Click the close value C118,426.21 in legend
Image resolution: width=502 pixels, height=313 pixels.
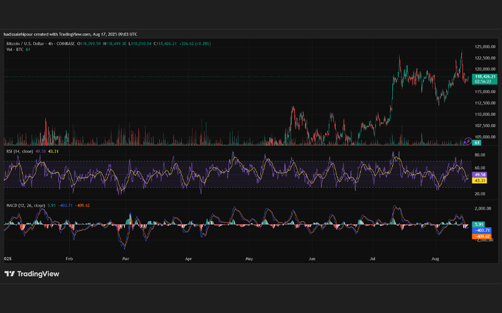tap(165, 44)
